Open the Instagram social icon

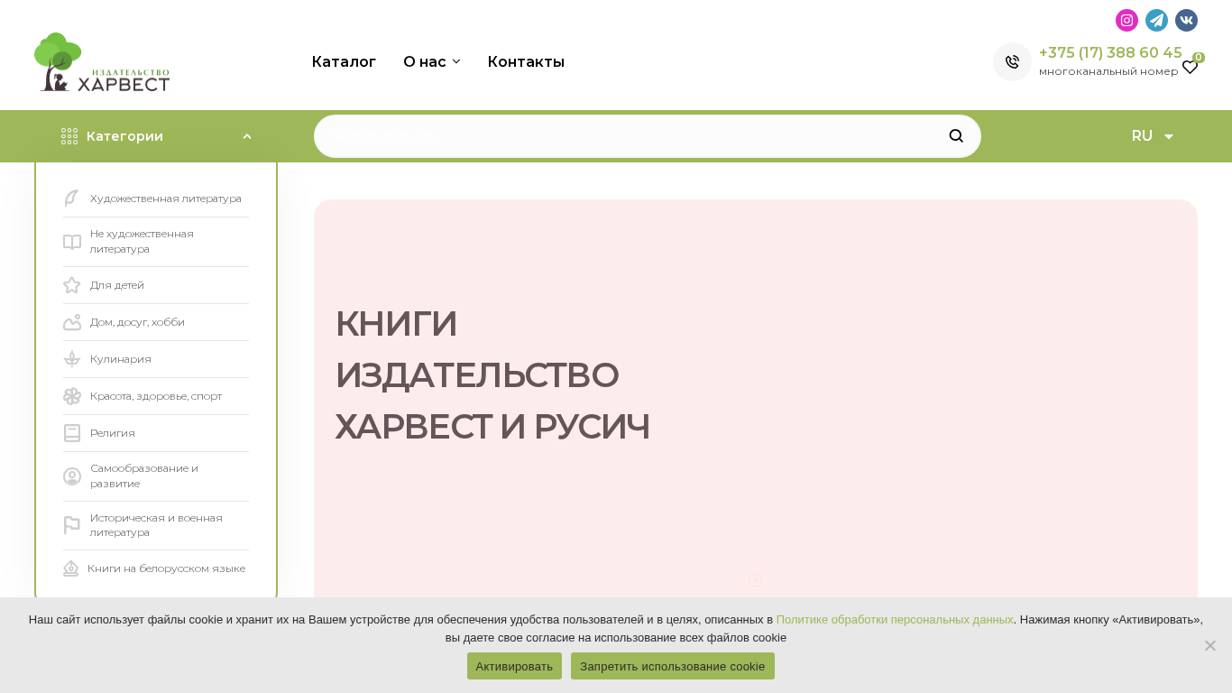1126,21
